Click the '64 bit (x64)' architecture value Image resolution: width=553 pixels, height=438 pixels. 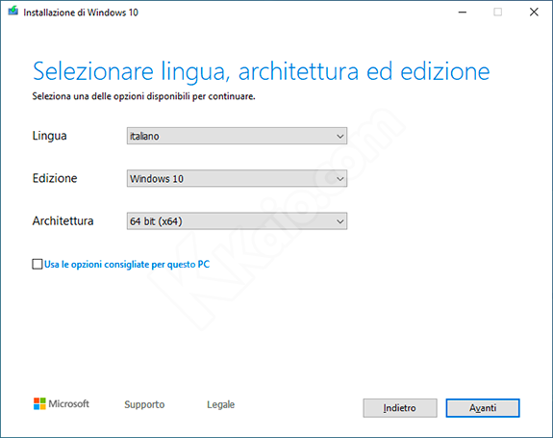point(156,221)
